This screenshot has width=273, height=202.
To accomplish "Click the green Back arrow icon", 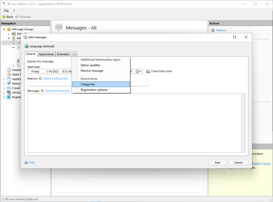I will pyautogui.click(x=4, y=17).
